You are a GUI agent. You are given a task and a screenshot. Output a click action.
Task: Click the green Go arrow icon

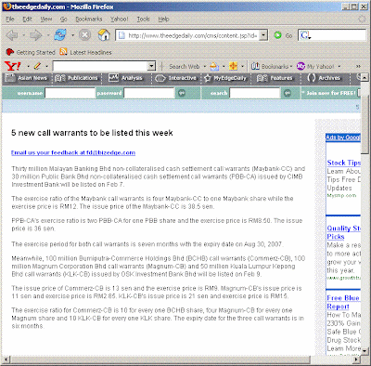(277, 35)
